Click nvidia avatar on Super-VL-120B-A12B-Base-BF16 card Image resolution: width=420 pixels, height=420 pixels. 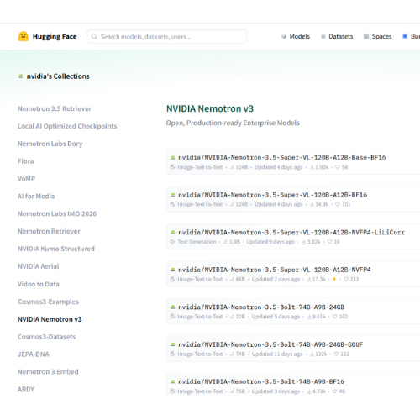coord(173,158)
